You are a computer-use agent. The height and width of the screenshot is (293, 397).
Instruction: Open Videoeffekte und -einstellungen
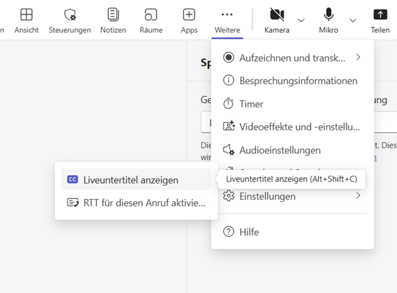(292, 127)
